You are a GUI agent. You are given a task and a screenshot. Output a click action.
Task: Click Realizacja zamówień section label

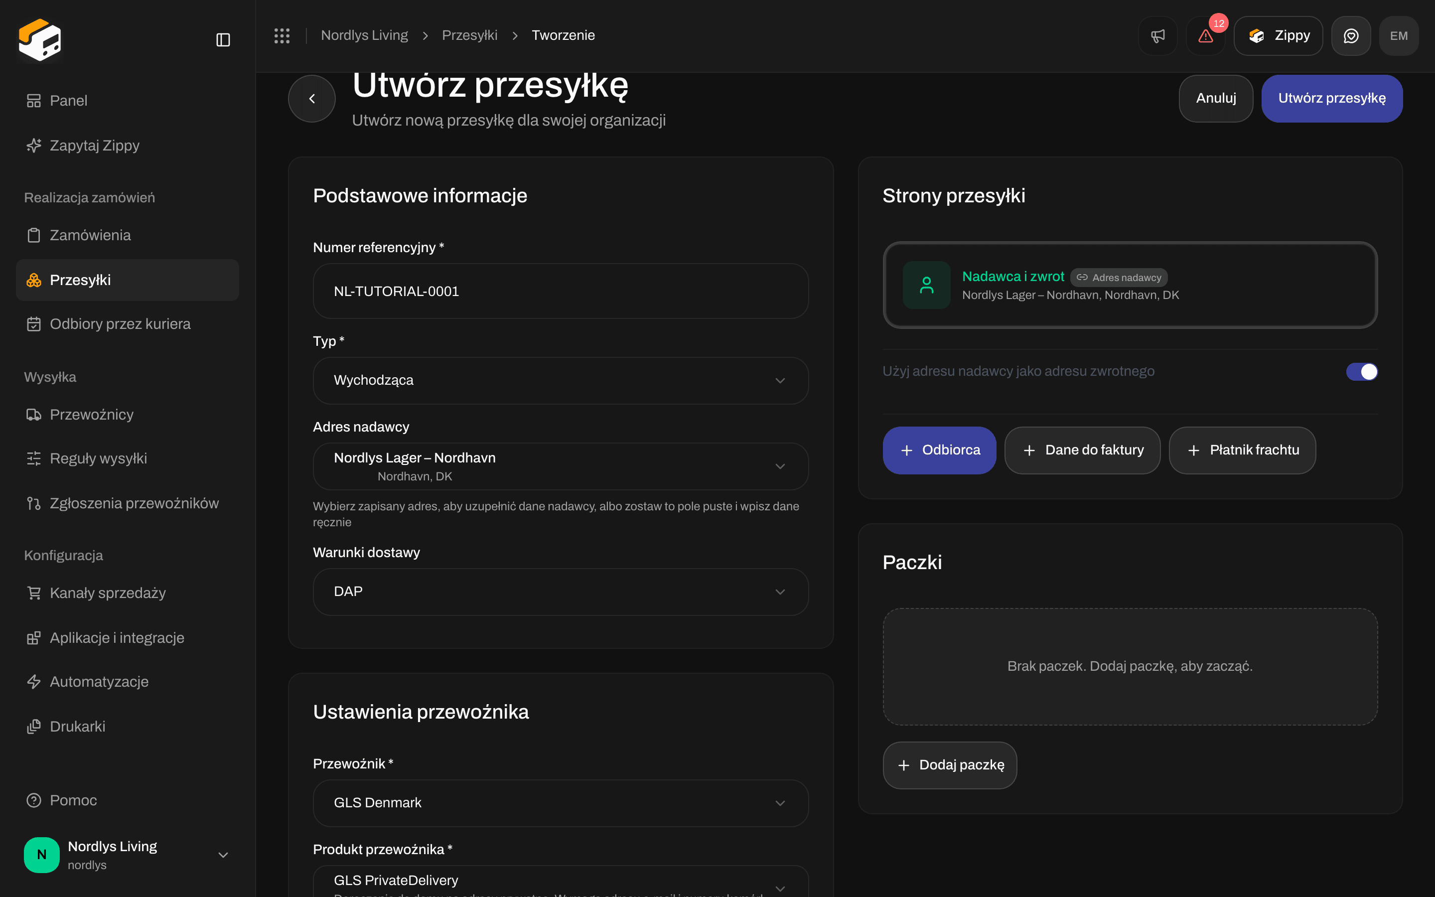coord(89,197)
